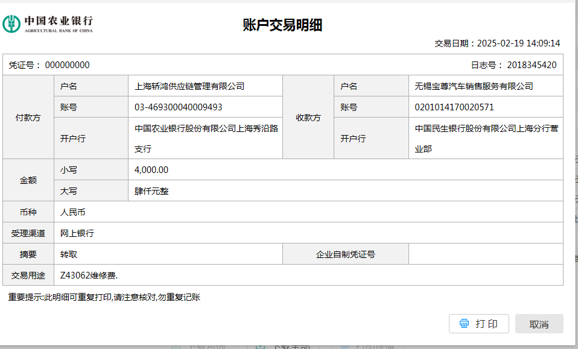The width and height of the screenshot is (578, 349).
Task: Click the summary value 转取
Action: point(69,254)
